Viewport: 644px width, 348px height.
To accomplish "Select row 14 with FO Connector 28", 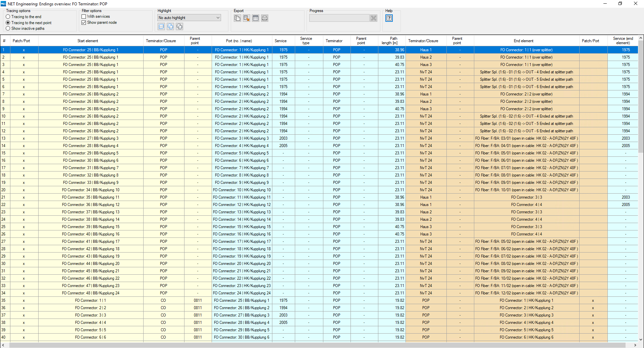I will point(91,146).
